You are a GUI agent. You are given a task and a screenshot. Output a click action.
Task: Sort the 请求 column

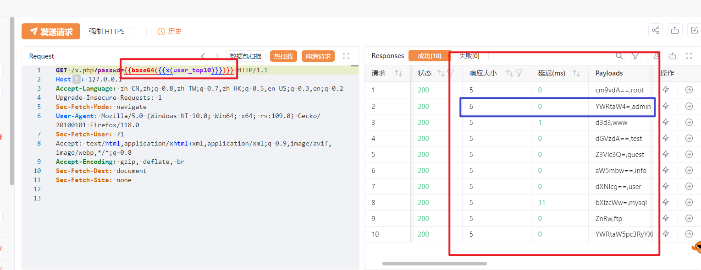pos(398,73)
